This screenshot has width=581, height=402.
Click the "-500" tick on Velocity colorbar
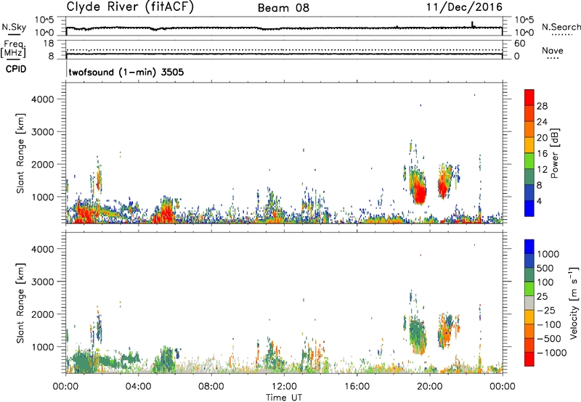click(x=548, y=339)
